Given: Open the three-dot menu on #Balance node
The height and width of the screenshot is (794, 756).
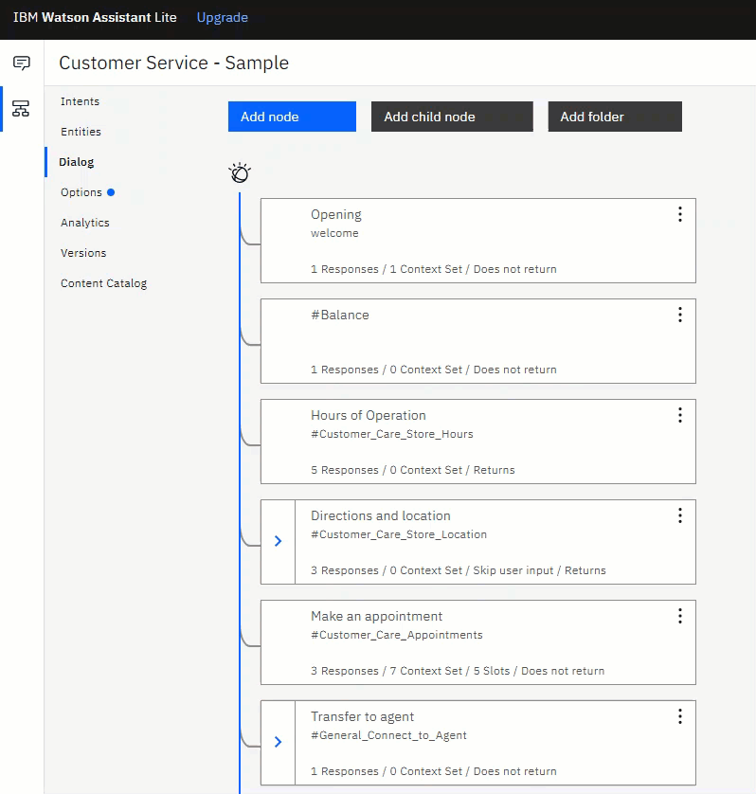Looking at the screenshot, I should [680, 315].
